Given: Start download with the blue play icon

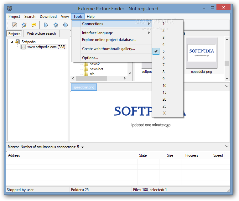Looking at the screenshot, I should pos(46,25).
